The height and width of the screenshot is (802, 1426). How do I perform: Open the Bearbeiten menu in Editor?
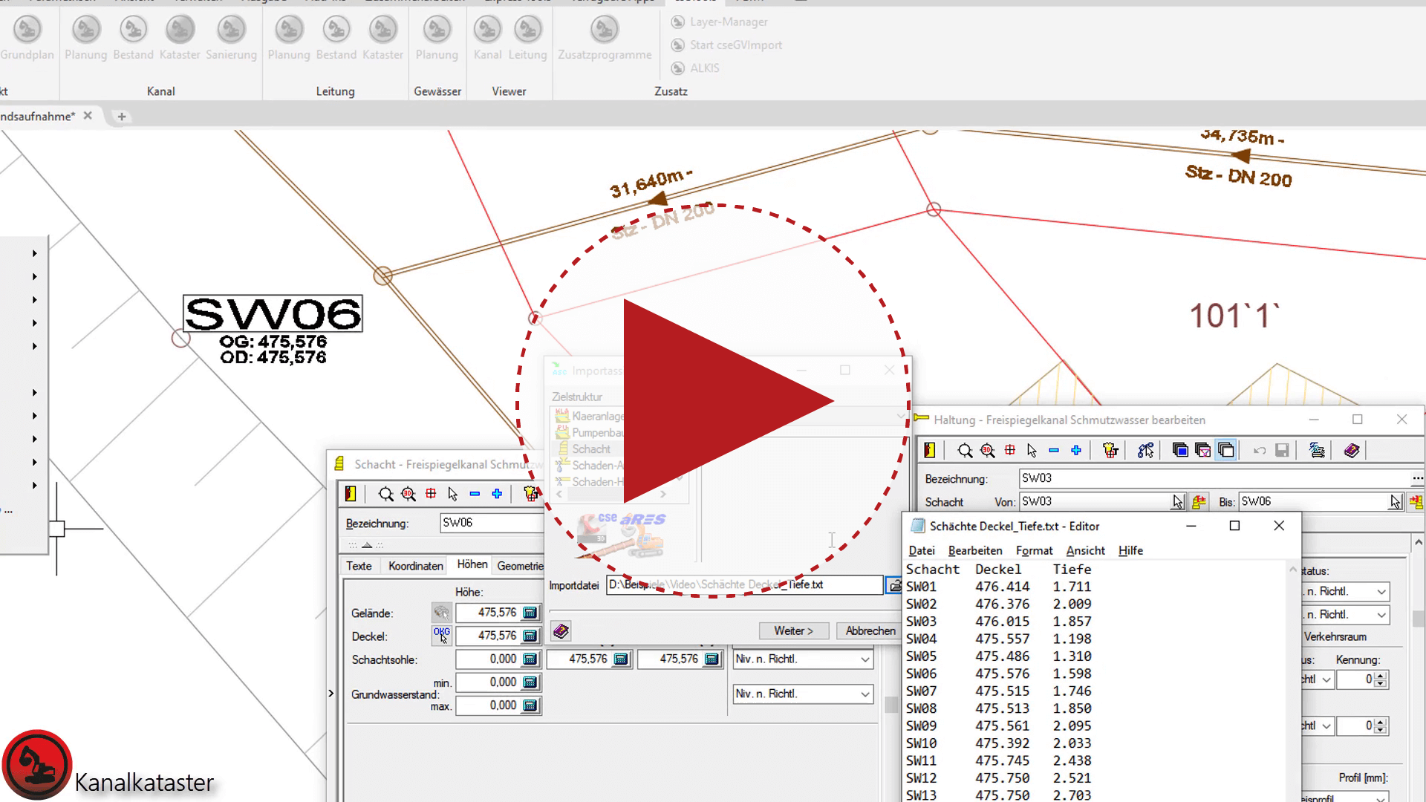974,550
